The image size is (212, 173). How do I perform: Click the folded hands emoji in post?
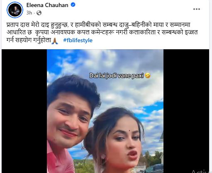coord(55,41)
